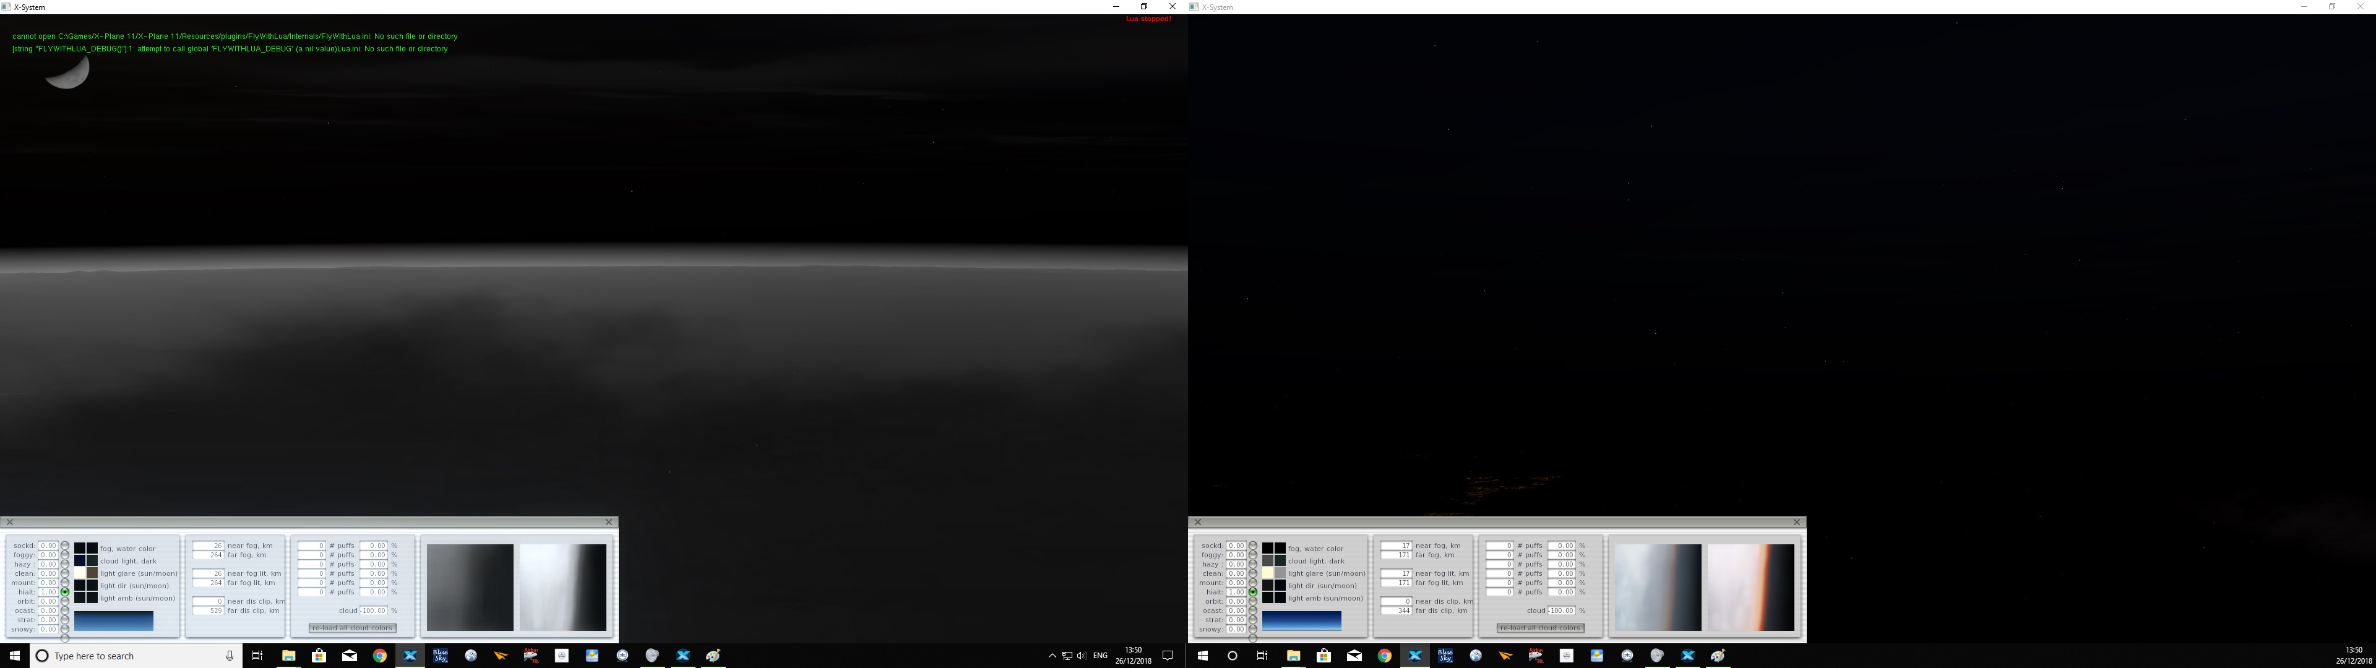Click re-load all cloud colors in right panel
Viewport: 2376px width, 668px height.
[x=1540, y=627]
